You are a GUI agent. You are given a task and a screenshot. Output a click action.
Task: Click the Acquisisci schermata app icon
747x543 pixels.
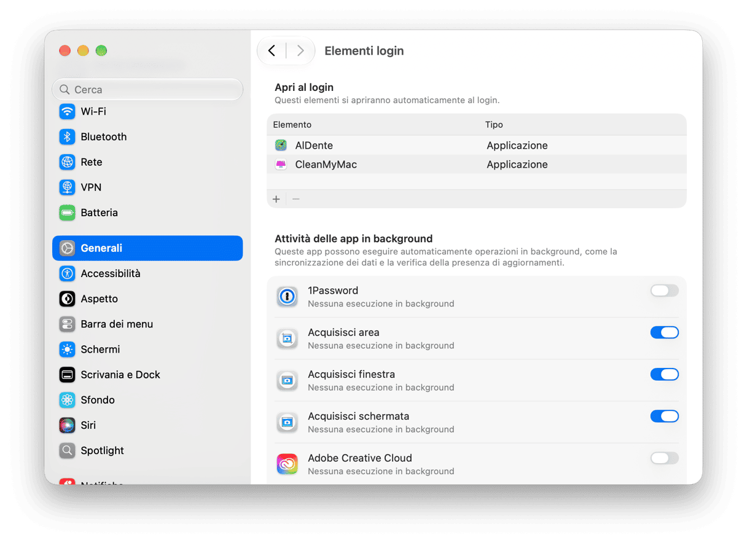(287, 422)
